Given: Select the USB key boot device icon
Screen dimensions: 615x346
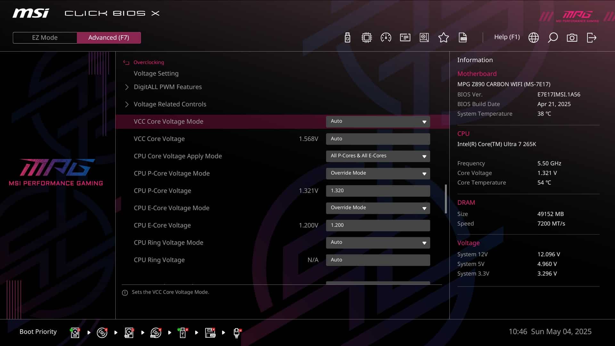Looking at the screenshot, I should [x=183, y=333].
